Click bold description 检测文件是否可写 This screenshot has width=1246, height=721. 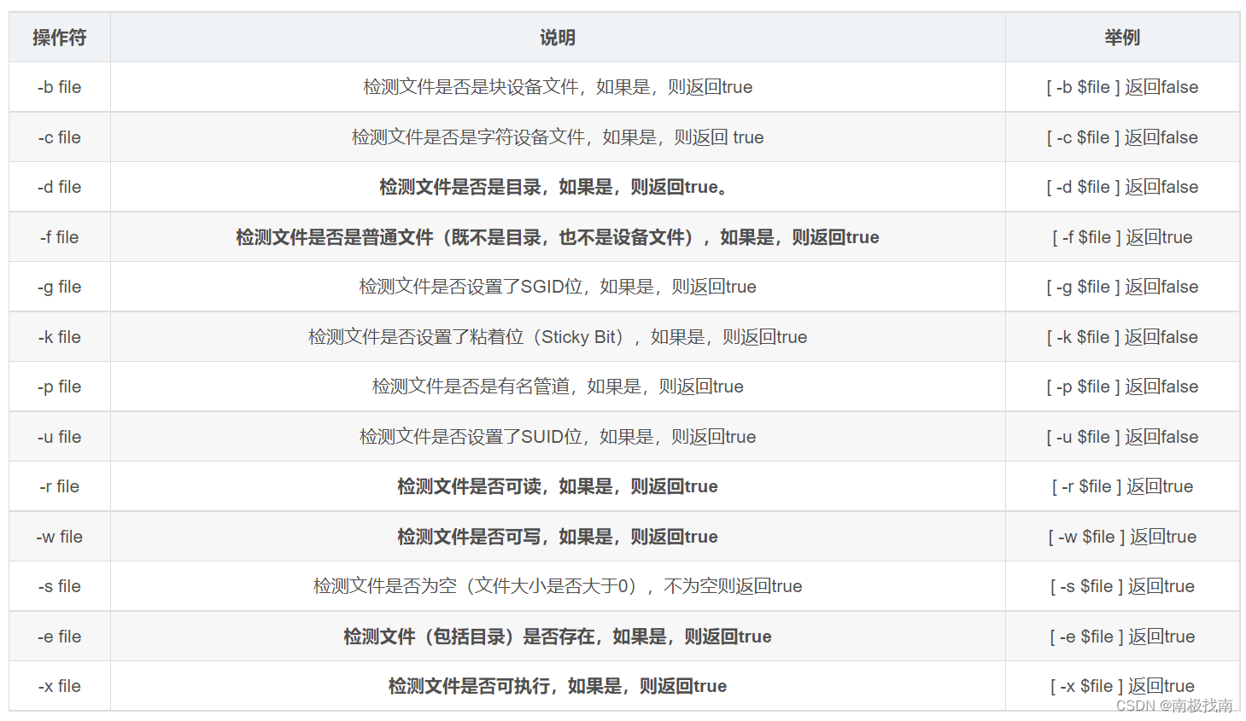tap(558, 537)
